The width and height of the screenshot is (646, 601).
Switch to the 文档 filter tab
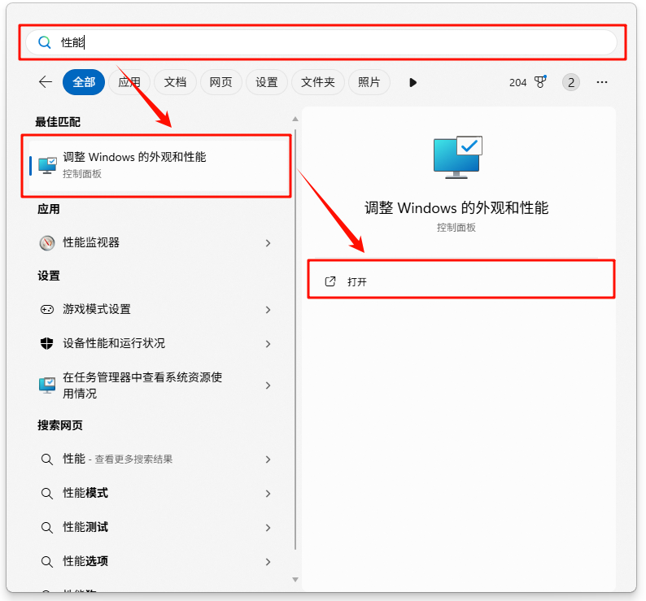175,82
